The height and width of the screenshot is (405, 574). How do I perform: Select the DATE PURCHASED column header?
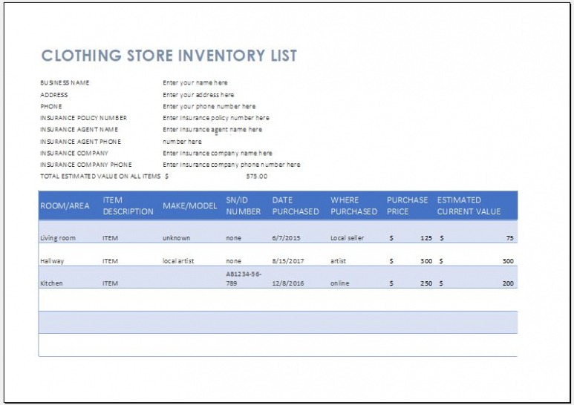[295, 205]
